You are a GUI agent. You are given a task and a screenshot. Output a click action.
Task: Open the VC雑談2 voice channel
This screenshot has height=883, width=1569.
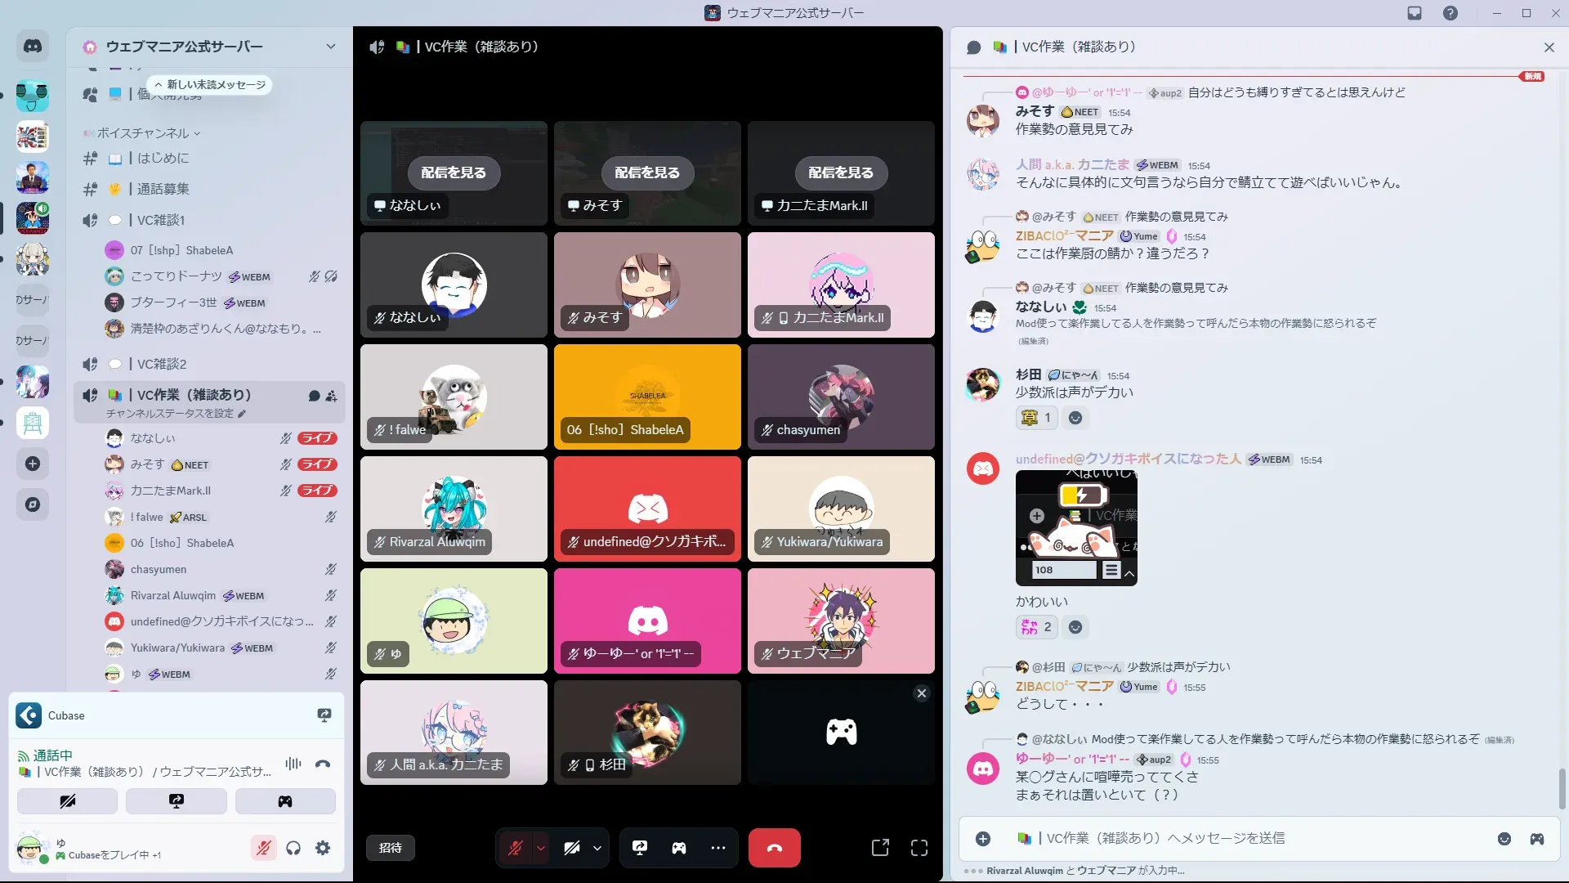coord(162,364)
